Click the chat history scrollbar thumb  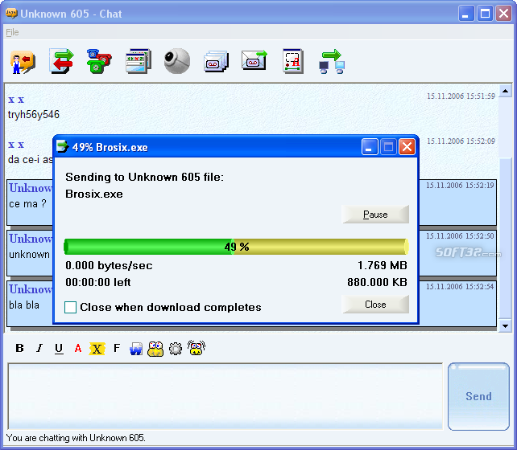[505, 239]
